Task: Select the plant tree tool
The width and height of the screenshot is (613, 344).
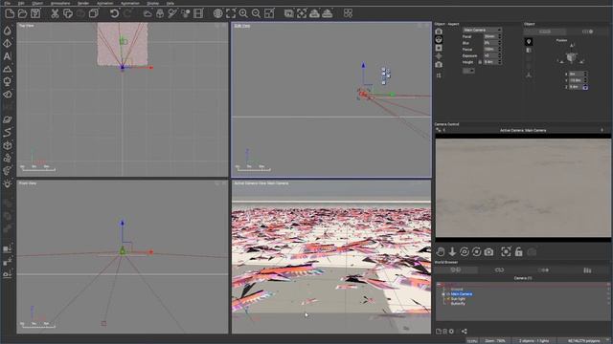Action: (8, 81)
